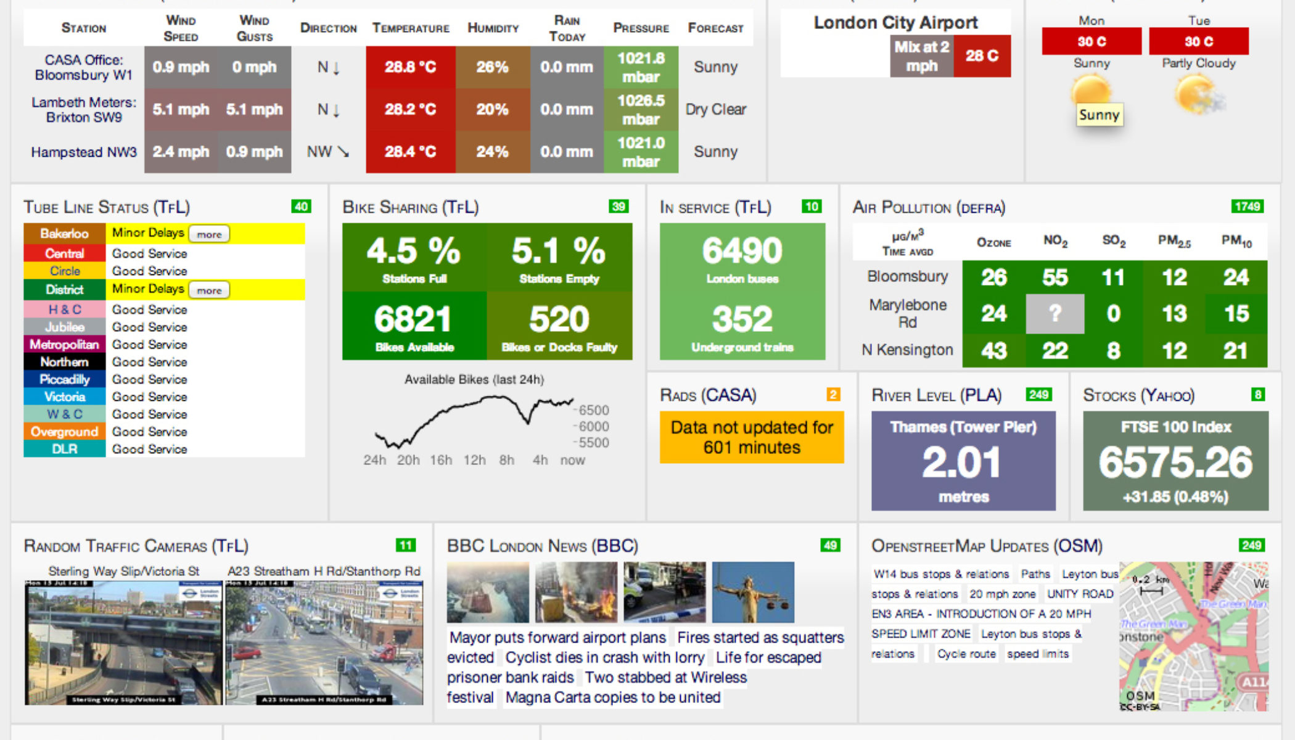
Task: Open 'Cyclist dies in crash with lorry' story
Action: point(604,657)
